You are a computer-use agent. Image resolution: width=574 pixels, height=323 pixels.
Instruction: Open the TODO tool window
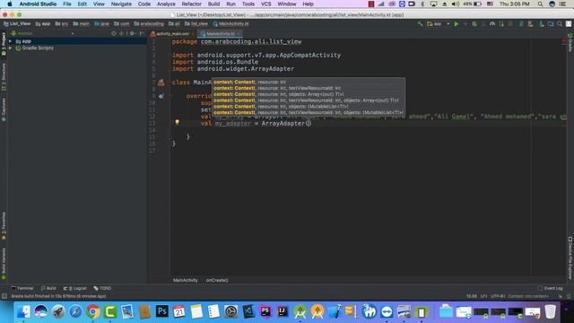(102, 288)
